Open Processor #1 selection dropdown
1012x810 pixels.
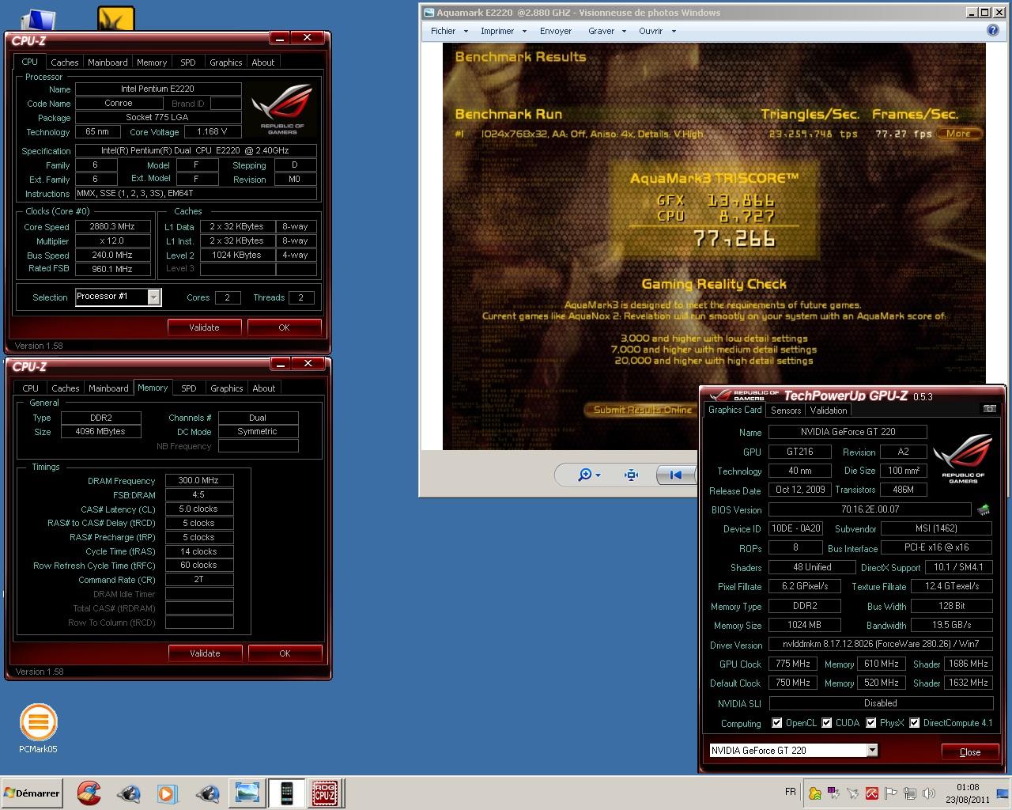coord(154,297)
